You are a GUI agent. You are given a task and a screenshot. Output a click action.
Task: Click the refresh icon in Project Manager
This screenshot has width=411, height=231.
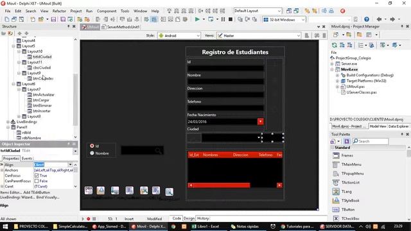(x=334, y=46)
